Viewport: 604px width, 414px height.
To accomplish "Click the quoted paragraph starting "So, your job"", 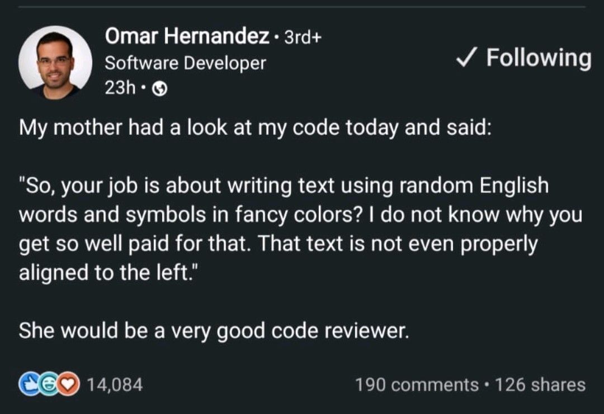I will click(x=300, y=229).
